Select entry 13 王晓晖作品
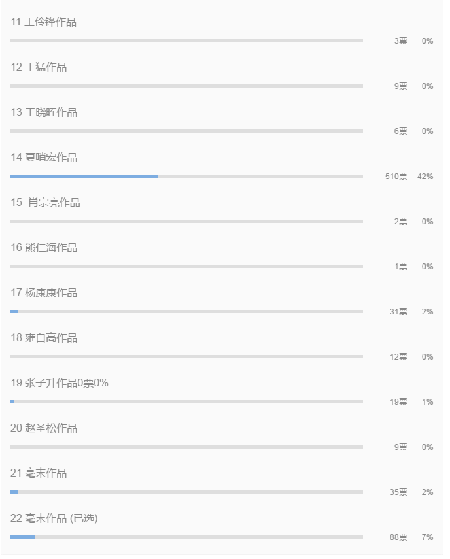This screenshot has width=450, height=559. click(44, 112)
